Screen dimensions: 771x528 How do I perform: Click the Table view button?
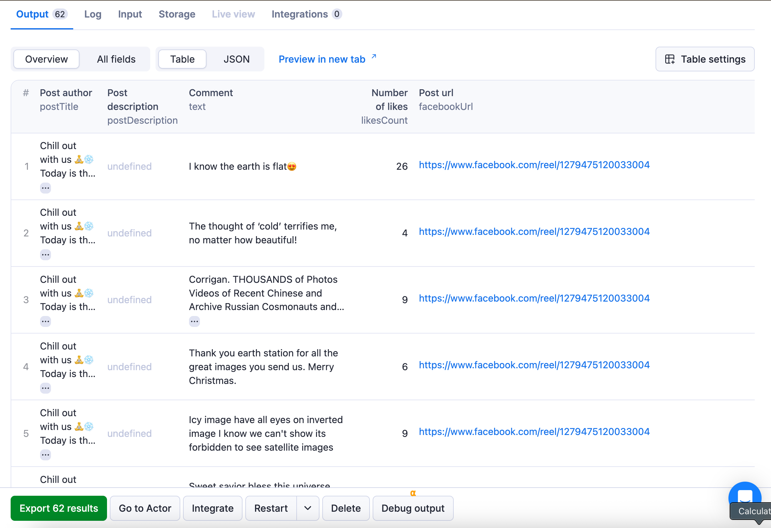(182, 59)
